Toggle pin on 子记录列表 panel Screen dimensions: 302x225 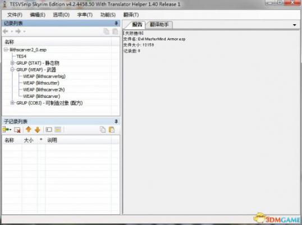tap(116, 121)
